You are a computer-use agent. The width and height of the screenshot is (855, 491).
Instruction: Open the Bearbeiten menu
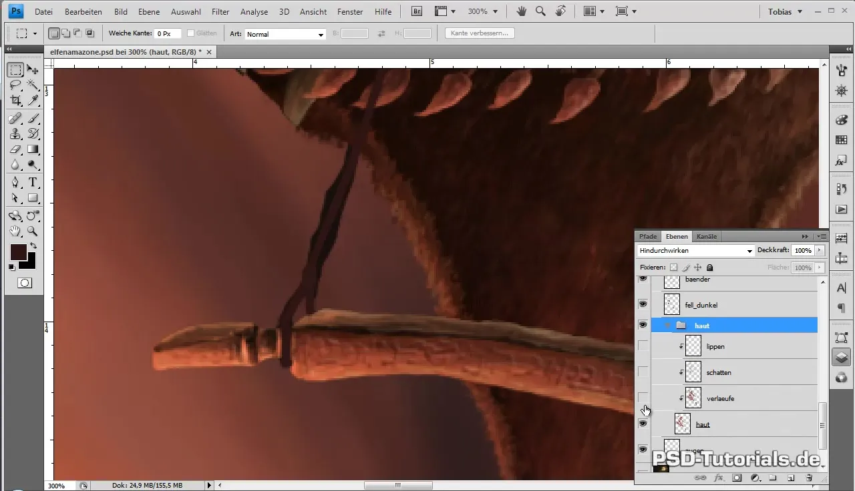[x=83, y=12]
